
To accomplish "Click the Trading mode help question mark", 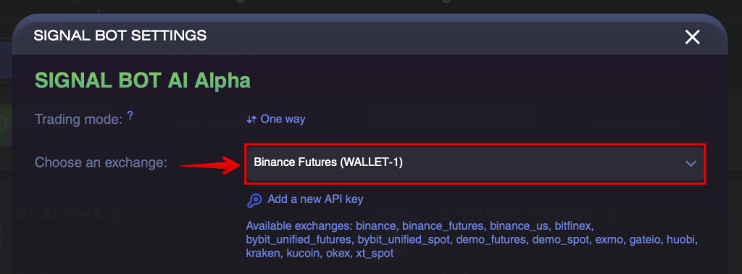I will click(x=130, y=115).
